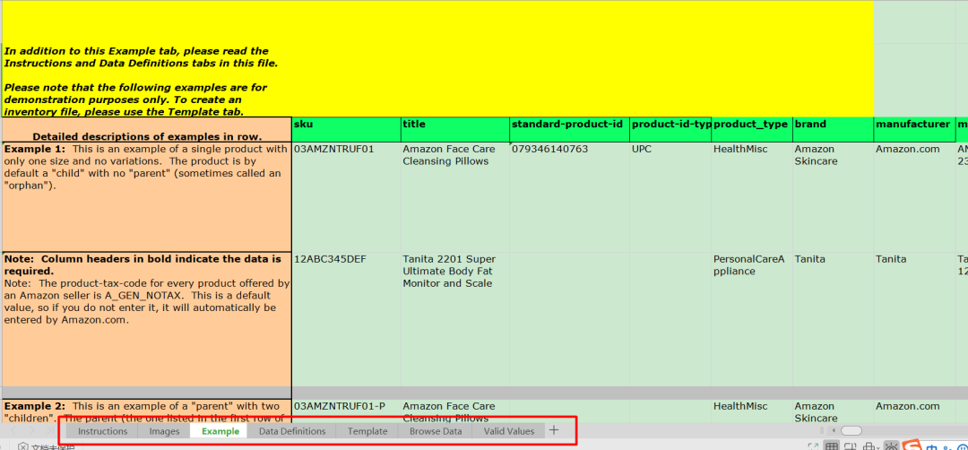
Task: Open the Images sheet tab
Action: pyautogui.click(x=164, y=431)
